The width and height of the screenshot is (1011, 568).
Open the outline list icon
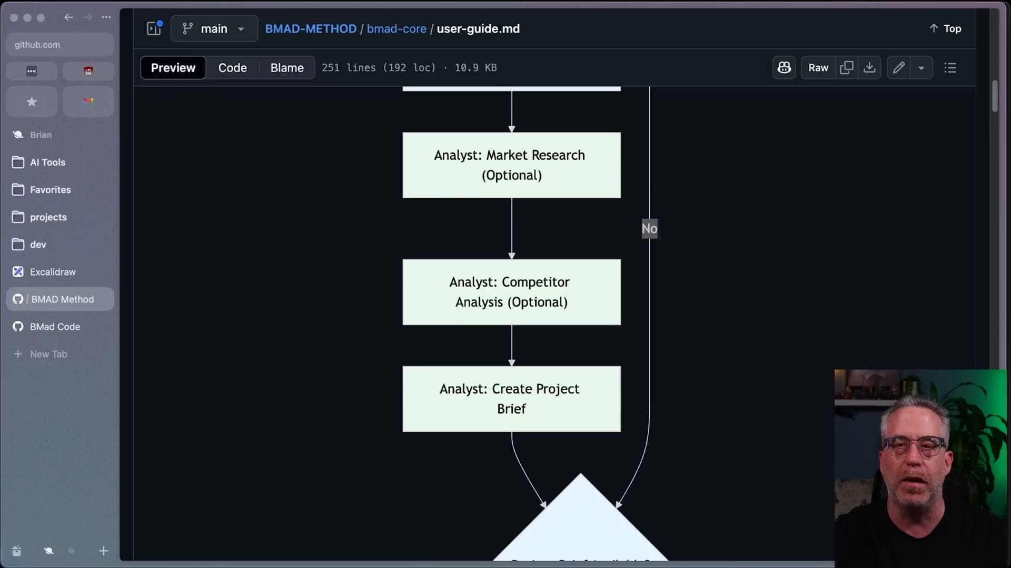(x=950, y=68)
